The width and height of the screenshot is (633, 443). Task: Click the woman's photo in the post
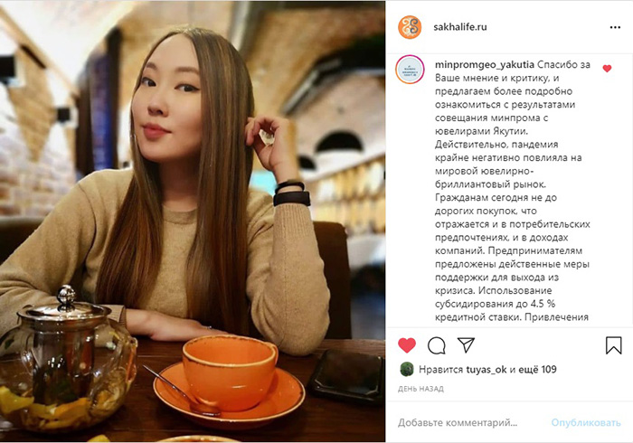[x=193, y=221]
